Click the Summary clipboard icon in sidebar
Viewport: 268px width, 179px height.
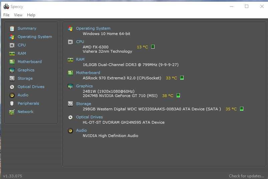coord(12,28)
